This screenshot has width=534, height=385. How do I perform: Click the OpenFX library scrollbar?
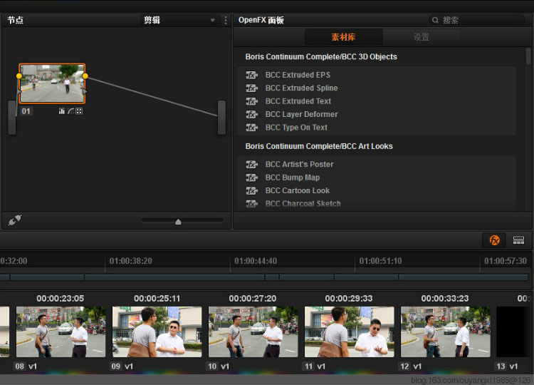click(528, 56)
